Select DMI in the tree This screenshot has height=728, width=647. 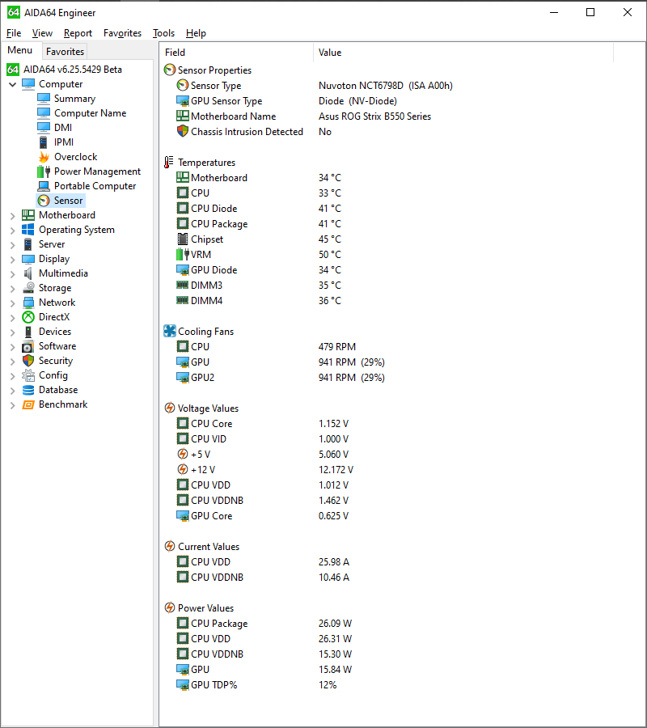(63, 128)
